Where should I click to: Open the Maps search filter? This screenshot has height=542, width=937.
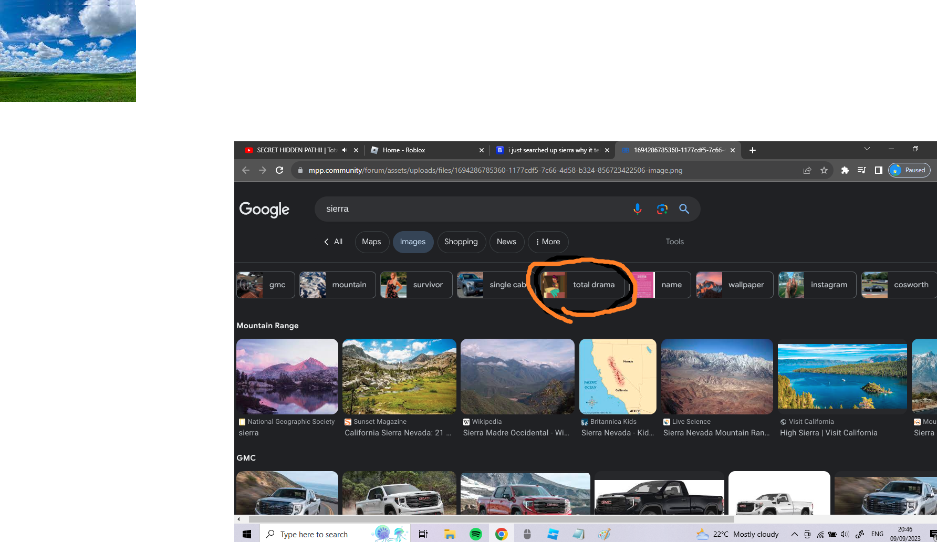tap(371, 242)
